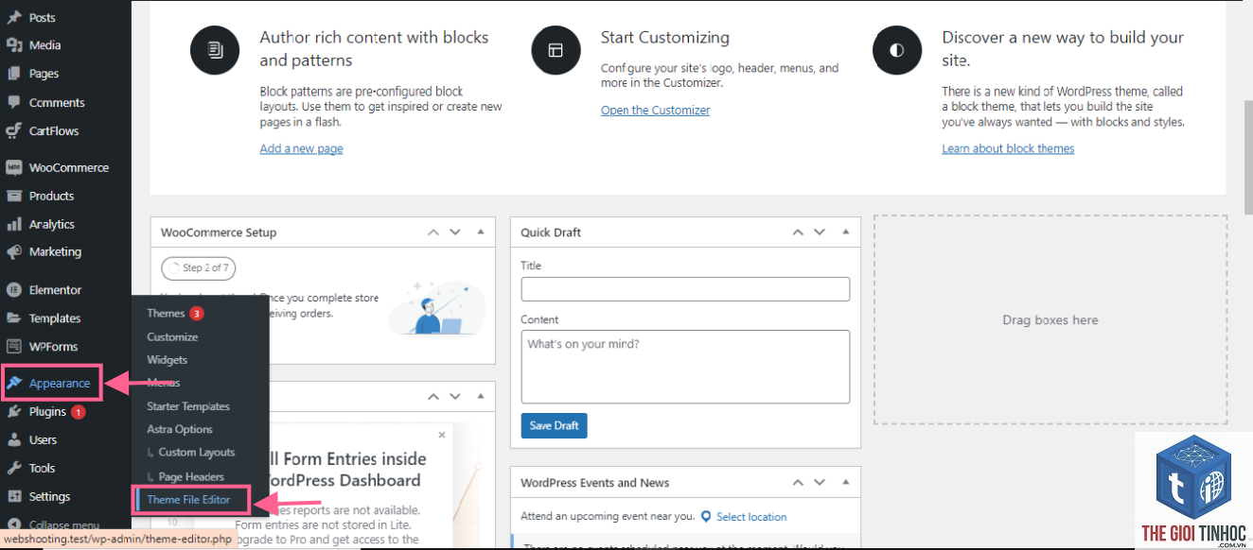1253x550 pixels.
Task: Open Tools via the wrench icon
Action: (13, 469)
